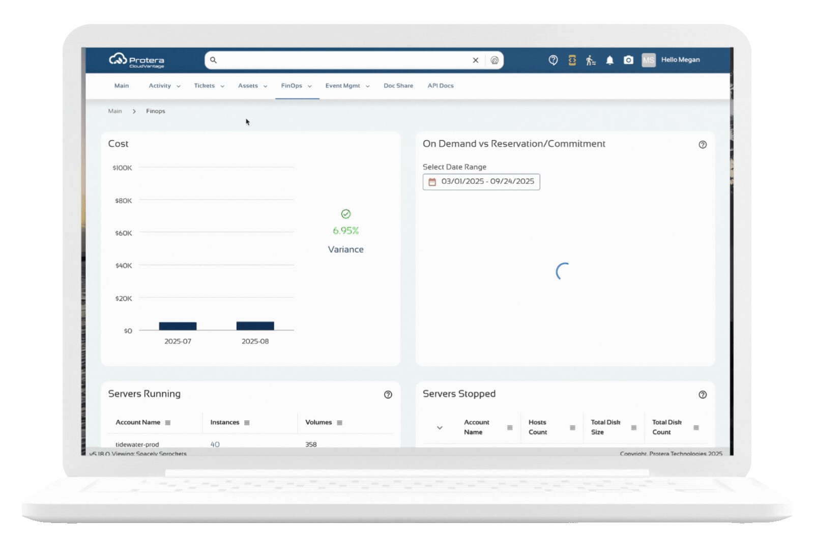
Task: Expand the Tickets menu dropdown
Action: [209, 86]
